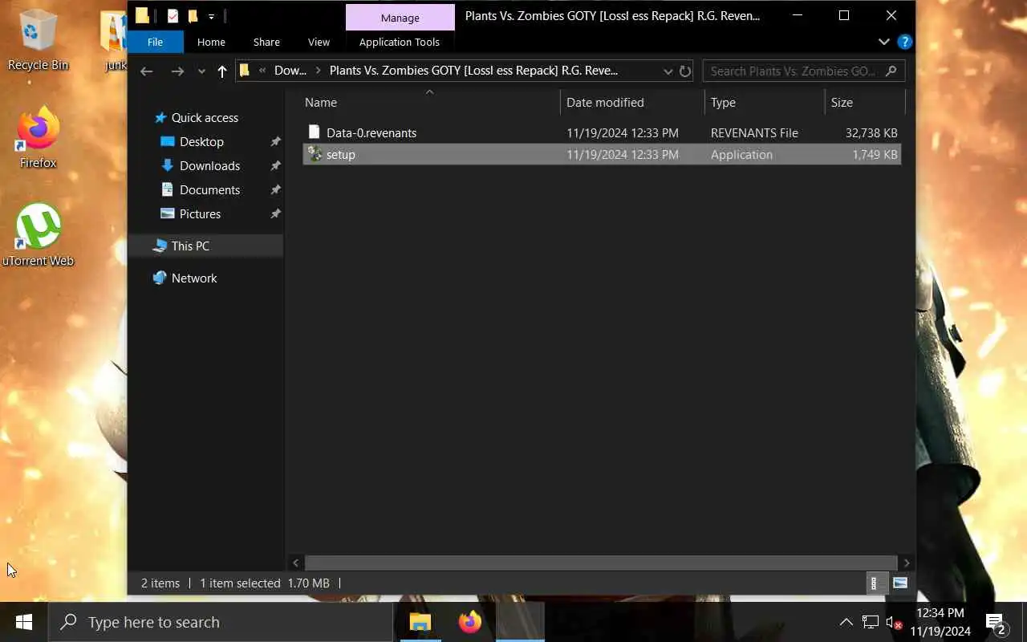The height and width of the screenshot is (642, 1027).
Task: Launch the Firefox desktop shortcut
Action: [38, 138]
